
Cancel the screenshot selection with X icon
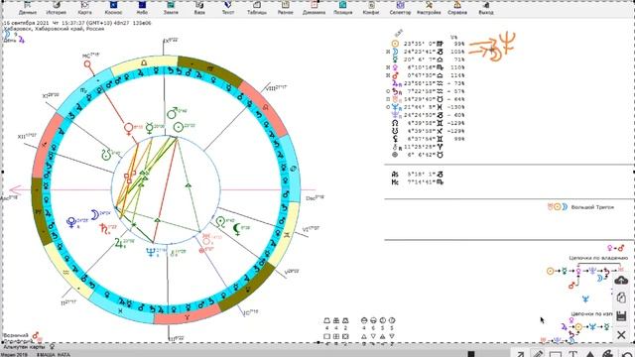pos(621,335)
